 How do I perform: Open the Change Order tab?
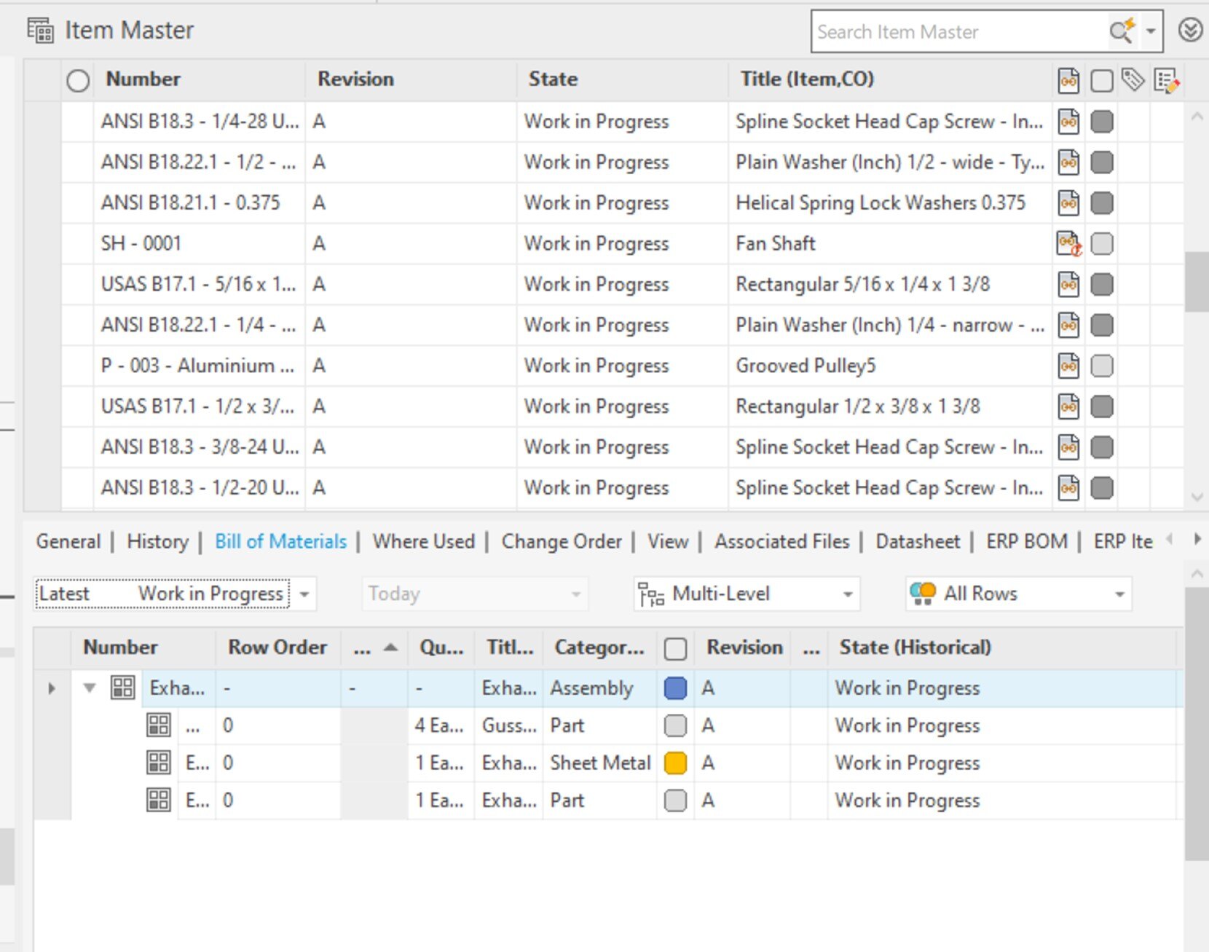[562, 541]
